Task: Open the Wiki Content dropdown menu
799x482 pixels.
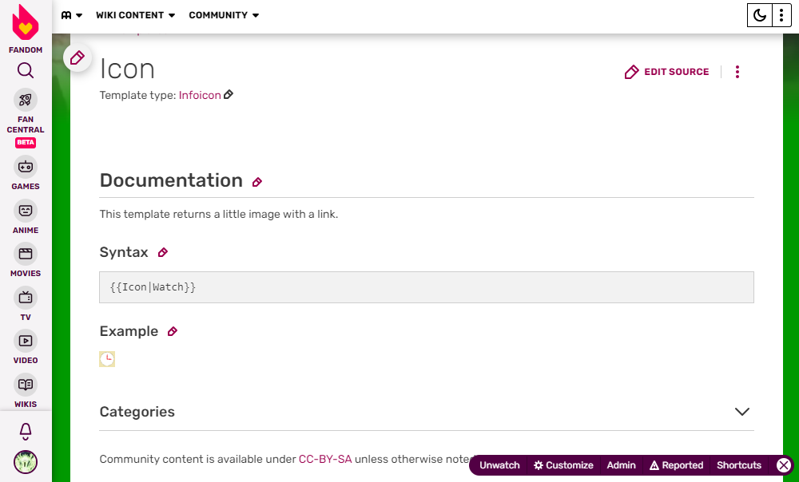Action: coord(135,15)
